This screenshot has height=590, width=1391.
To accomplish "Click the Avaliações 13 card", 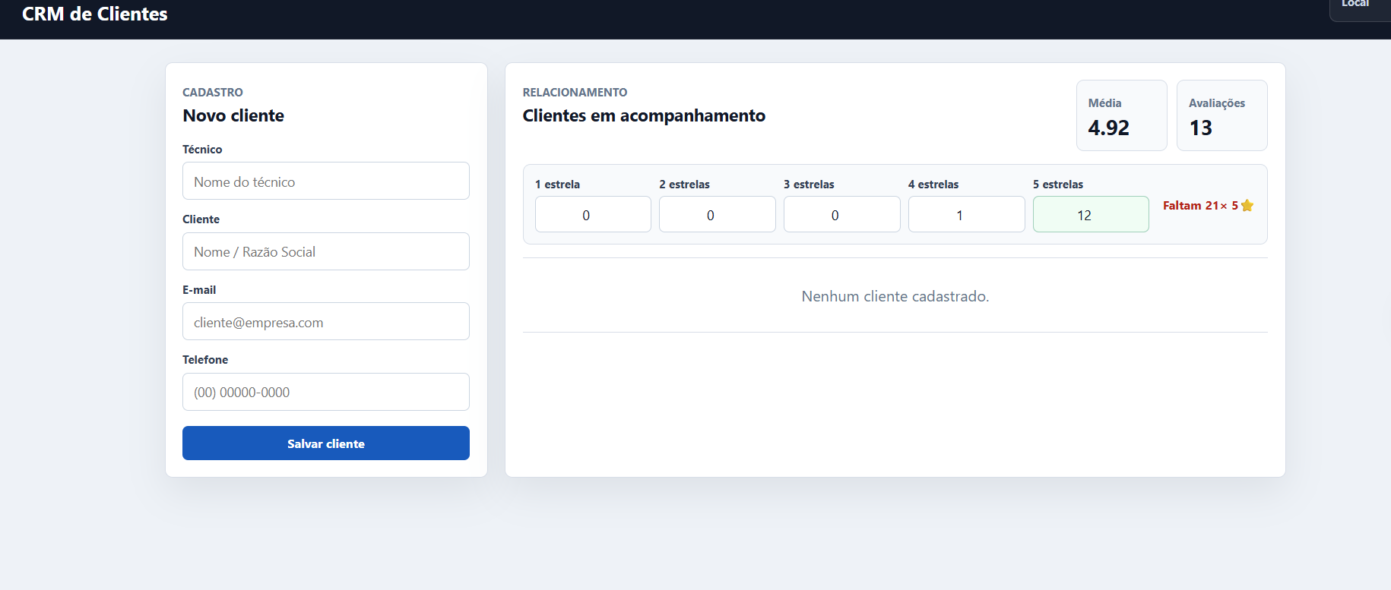I will coord(1221,115).
